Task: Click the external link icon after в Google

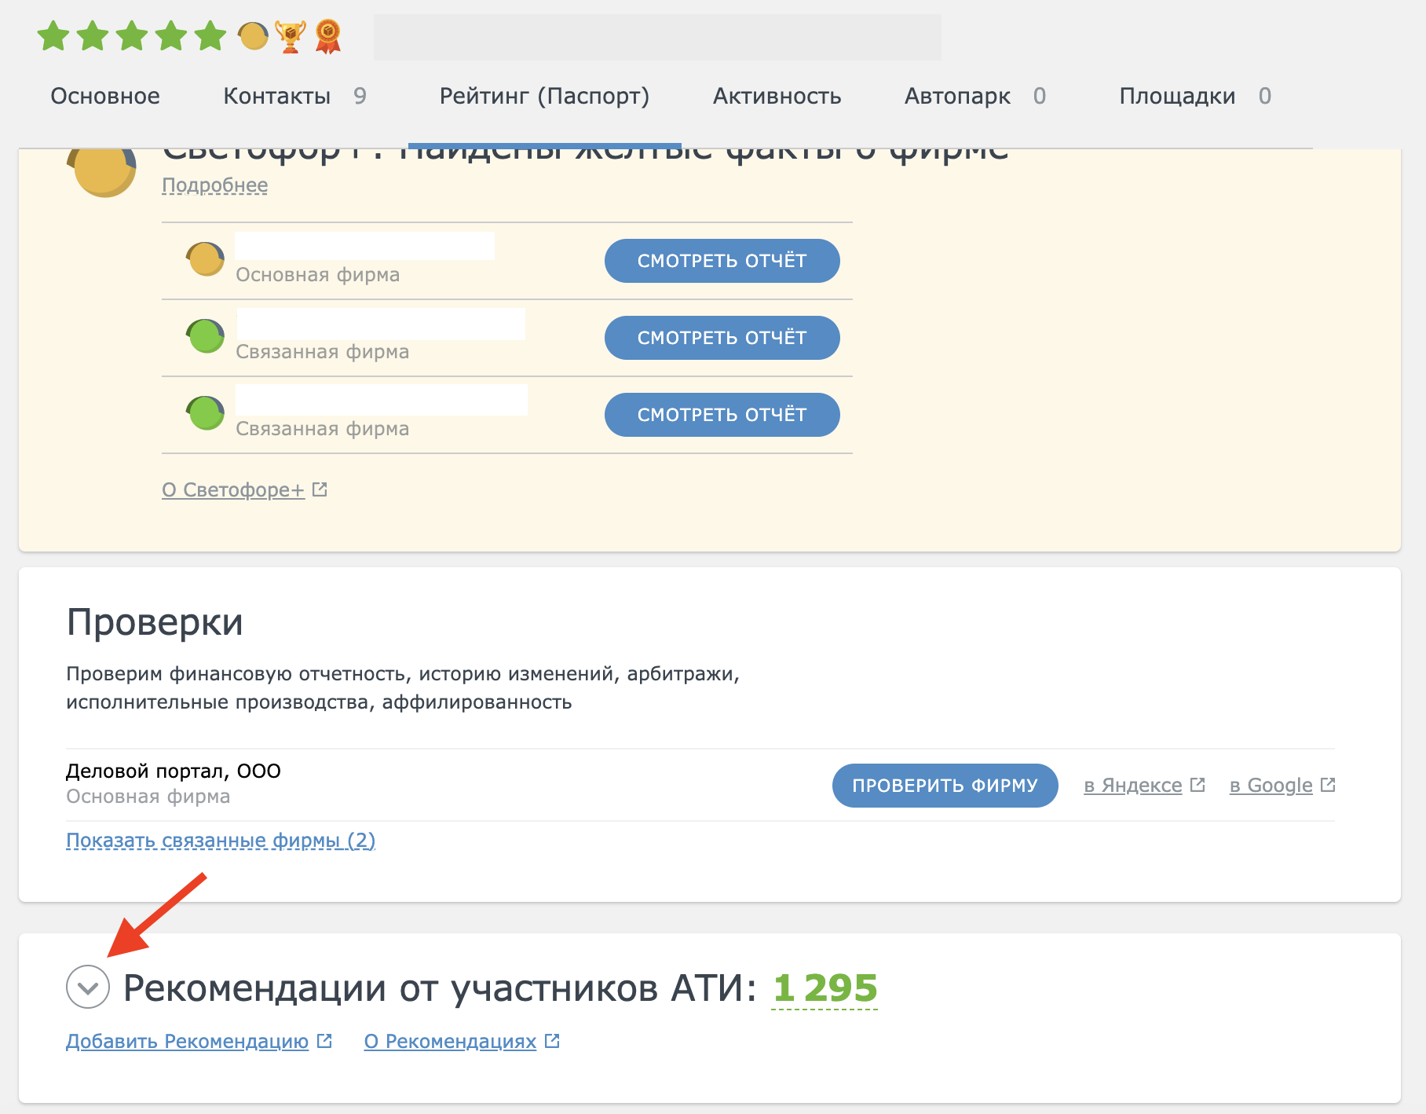Action: [x=1328, y=785]
